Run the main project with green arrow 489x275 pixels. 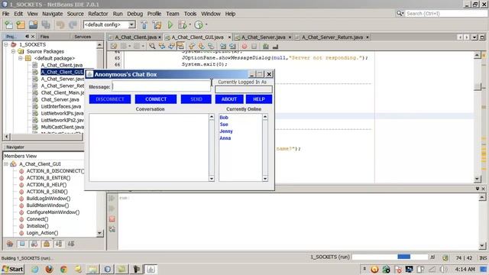[170, 24]
